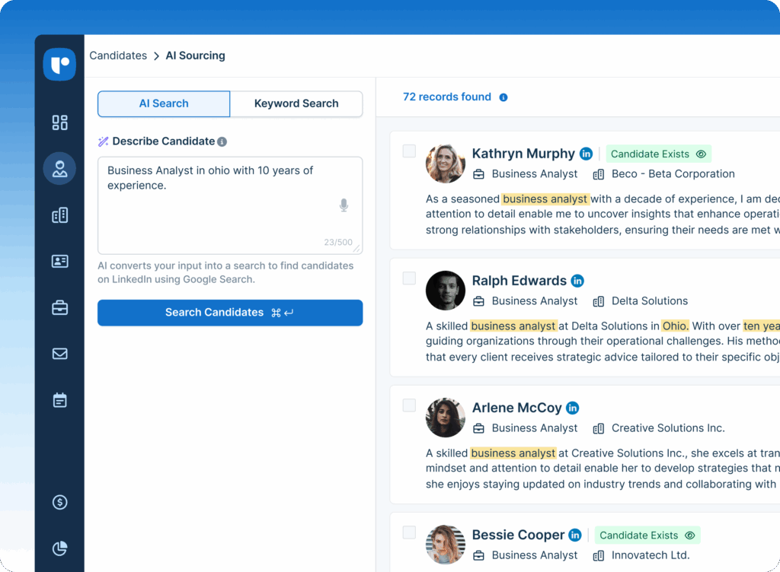This screenshot has height=572, width=780.
Task: Open the dashboard grid icon in sidebar
Action: click(59, 122)
